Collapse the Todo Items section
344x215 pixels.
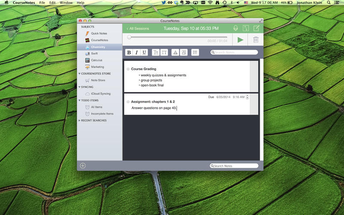click(80, 100)
